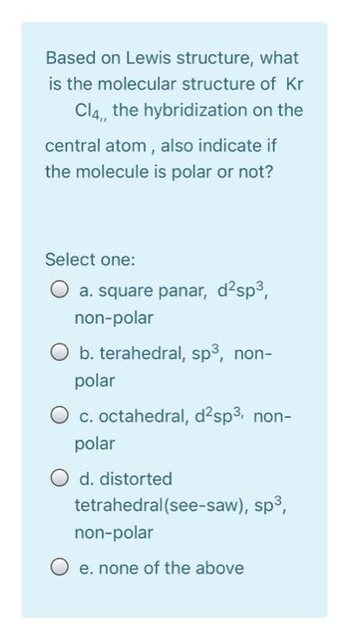Viewport: 345px width, 633px height.
Task: Click 'non-polar' text under option d
Action: [x=114, y=533]
